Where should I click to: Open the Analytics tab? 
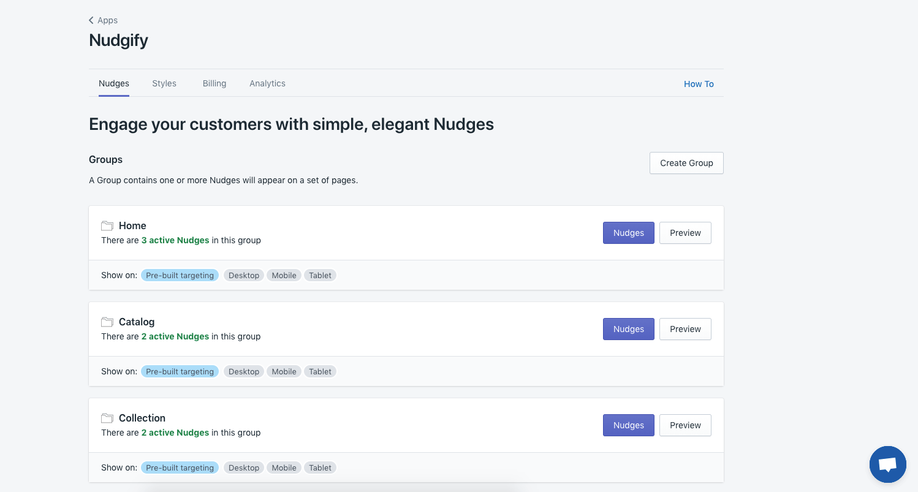click(x=267, y=83)
